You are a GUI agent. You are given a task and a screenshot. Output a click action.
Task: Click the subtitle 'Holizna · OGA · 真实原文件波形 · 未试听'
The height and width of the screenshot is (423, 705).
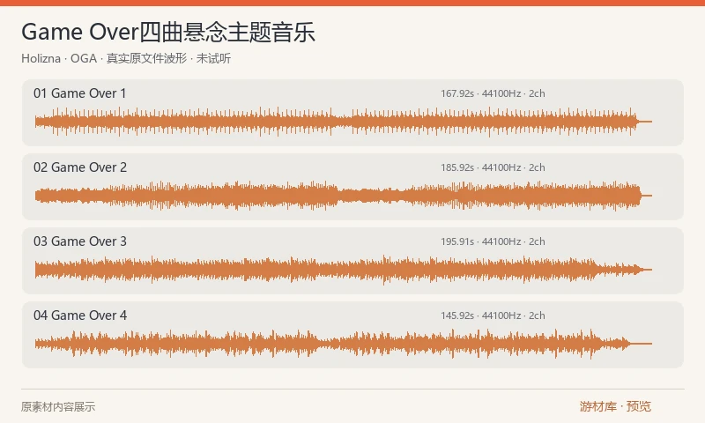pos(126,58)
